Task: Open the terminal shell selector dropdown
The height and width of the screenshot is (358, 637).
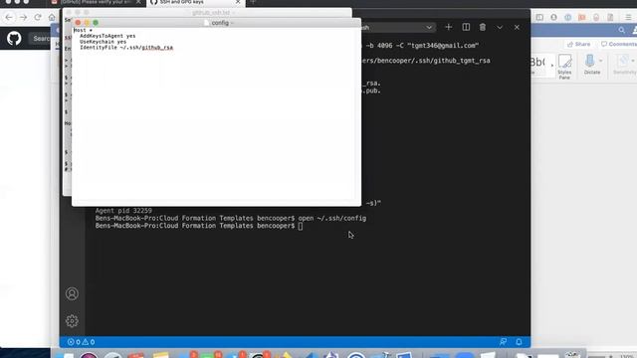Action: click(397, 28)
